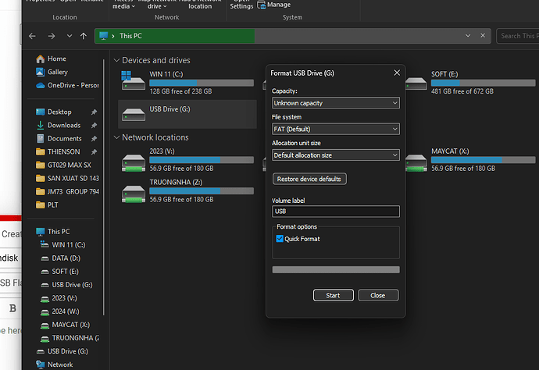Select USB Drive (G:) under This PC tree
539x370 pixels.
click(x=66, y=285)
